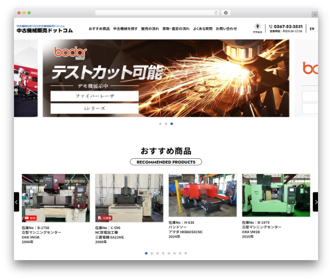Click the 在庫No：B-1758 text

pyautogui.click(x=35, y=228)
